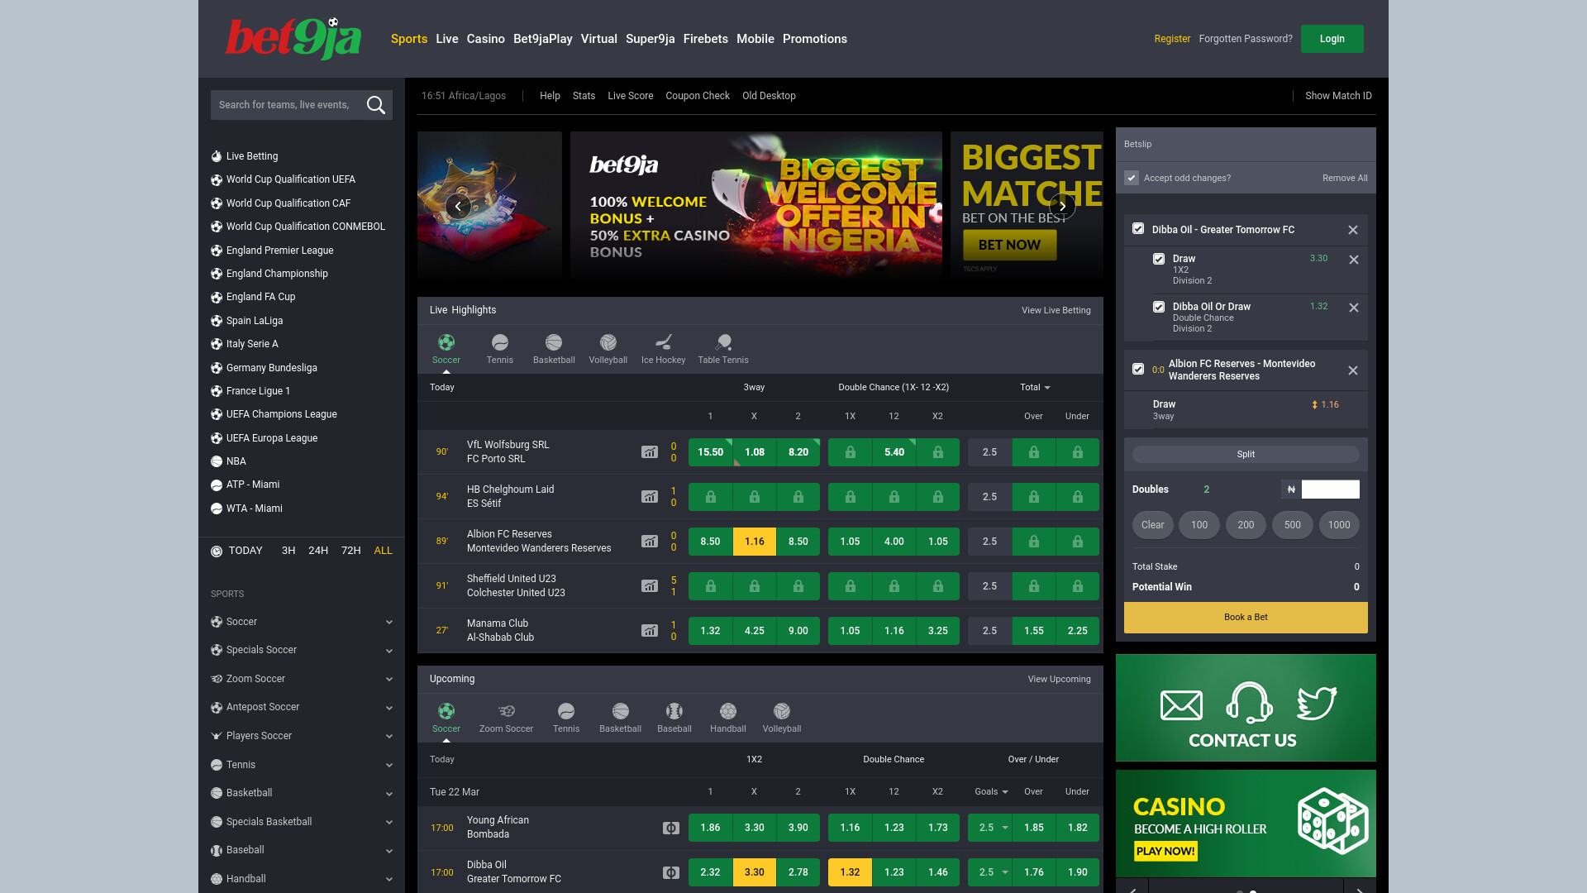Click the Contact Us banner
1587x893 pixels.
click(x=1246, y=708)
